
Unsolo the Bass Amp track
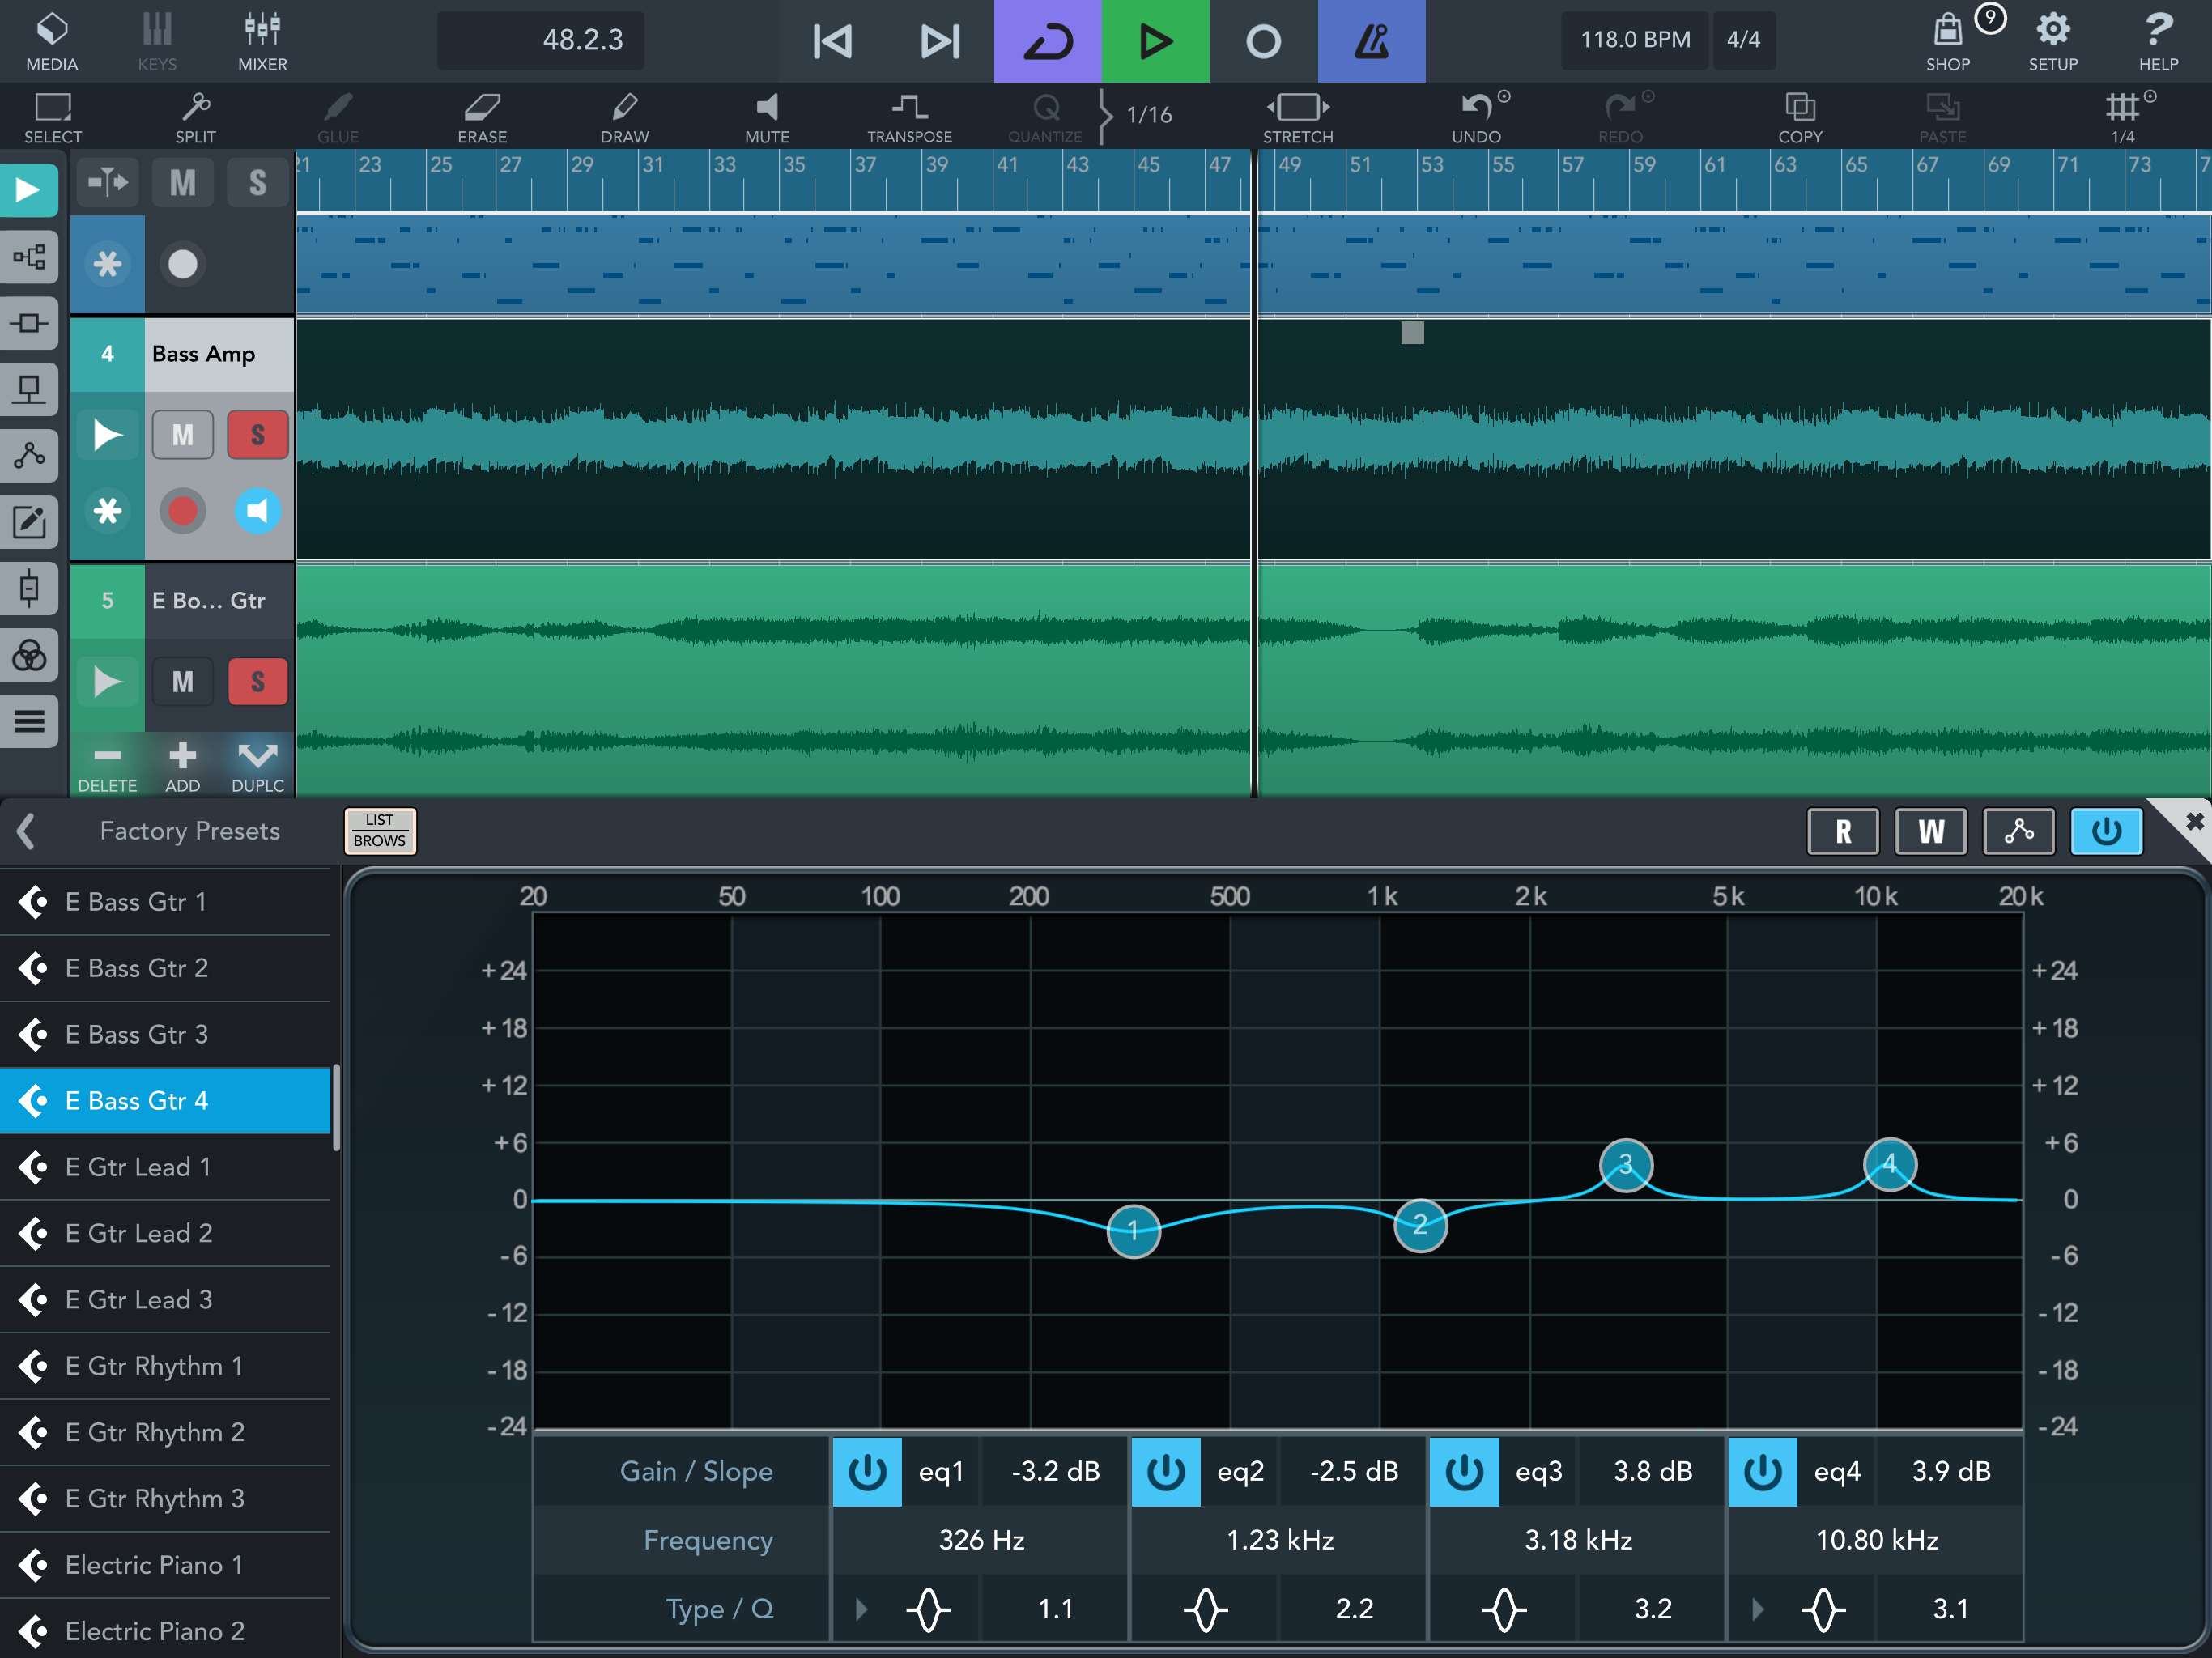tap(257, 435)
